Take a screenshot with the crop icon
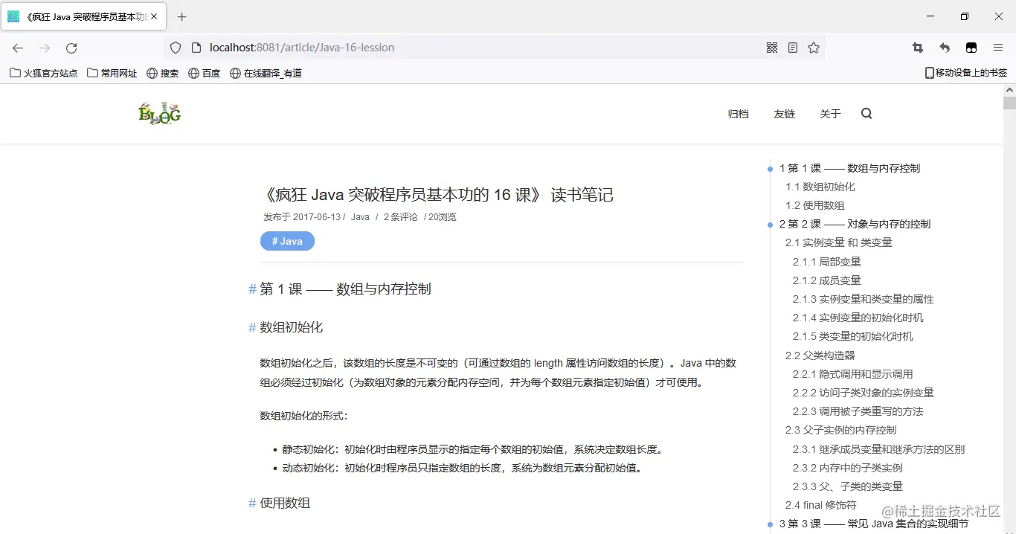The height and width of the screenshot is (534, 1016). [x=917, y=47]
